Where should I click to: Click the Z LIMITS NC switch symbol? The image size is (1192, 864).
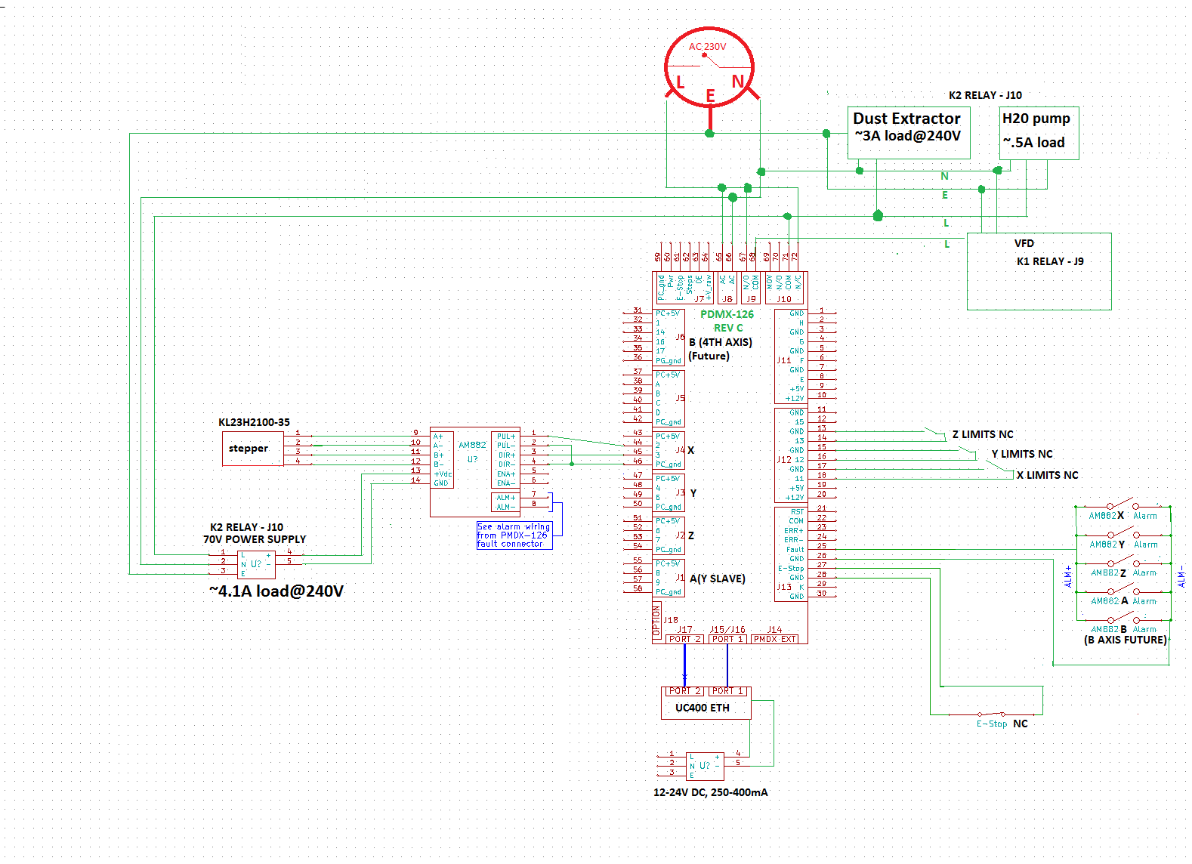click(x=935, y=433)
